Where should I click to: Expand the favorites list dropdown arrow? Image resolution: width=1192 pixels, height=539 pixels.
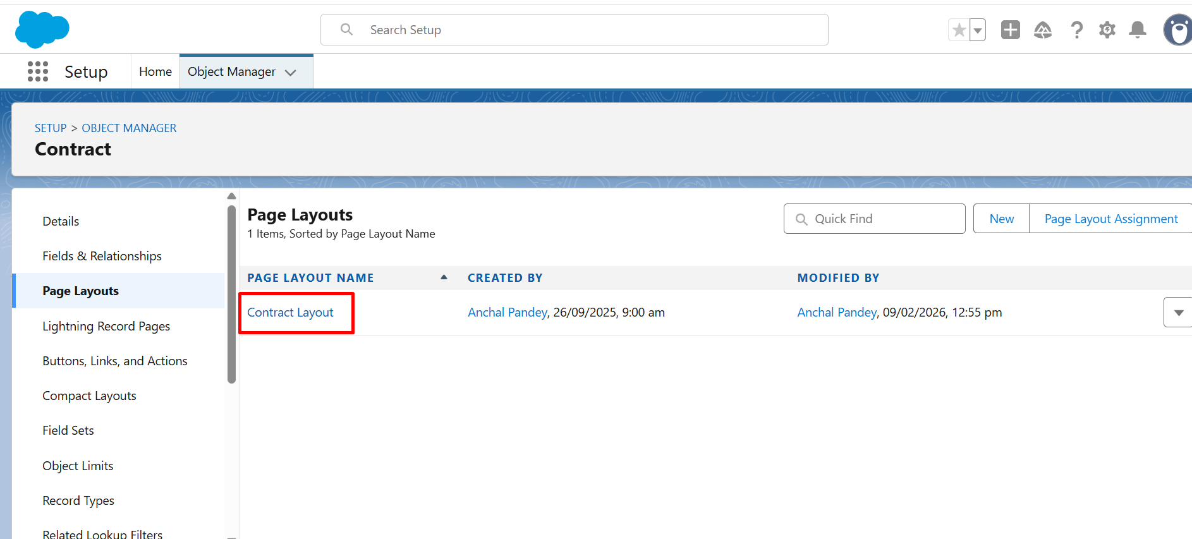click(978, 30)
